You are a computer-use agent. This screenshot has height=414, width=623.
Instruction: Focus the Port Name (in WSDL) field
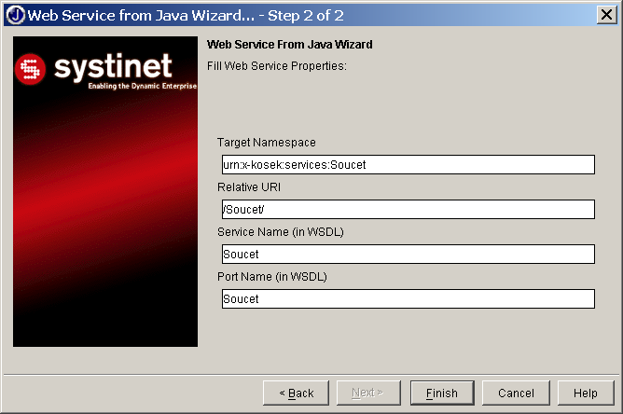tap(408, 298)
